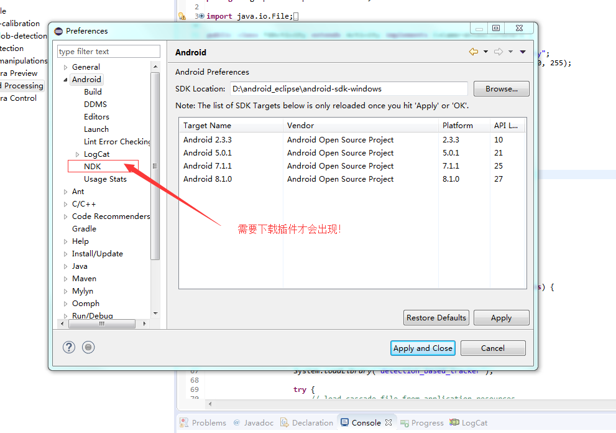
Task: Select the Launch preference page
Action: (96, 129)
